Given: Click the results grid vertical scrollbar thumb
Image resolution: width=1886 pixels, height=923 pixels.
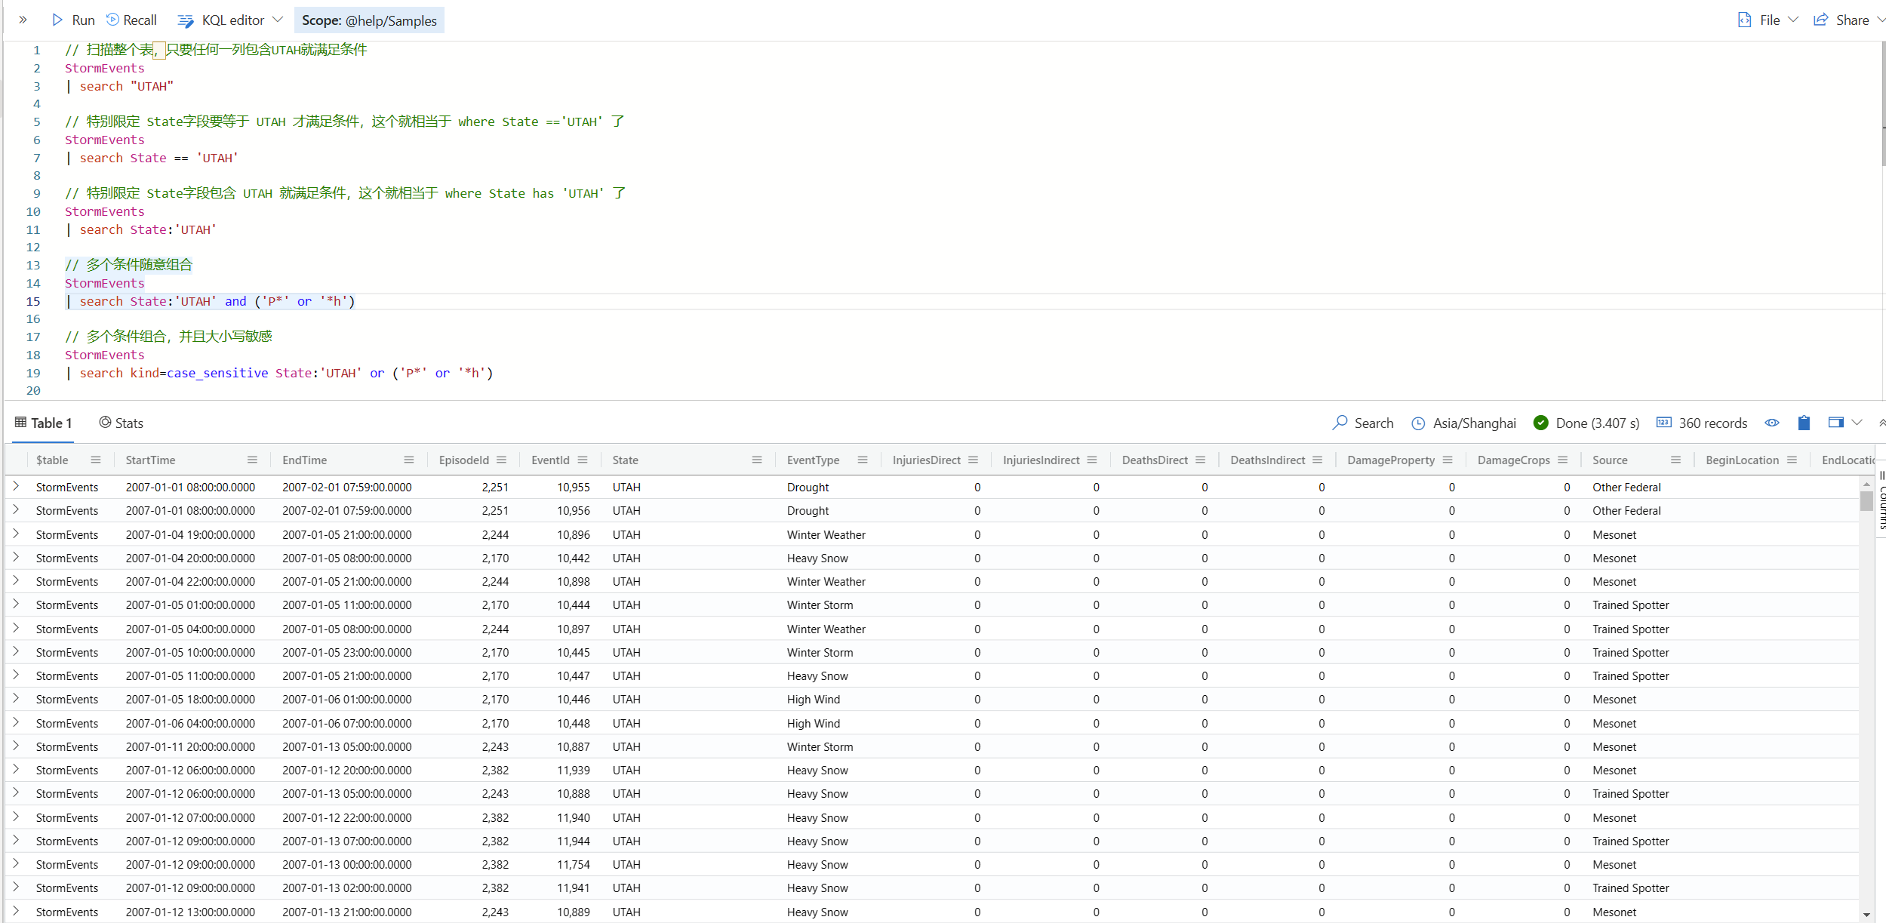Looking at the screenshot, I should coord(1866,501).
